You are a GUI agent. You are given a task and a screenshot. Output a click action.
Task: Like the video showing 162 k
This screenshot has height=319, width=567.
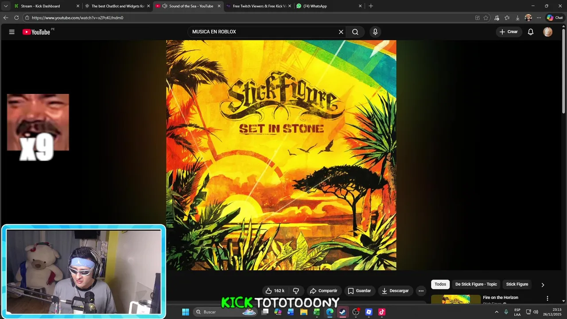(x=275, y=291)
